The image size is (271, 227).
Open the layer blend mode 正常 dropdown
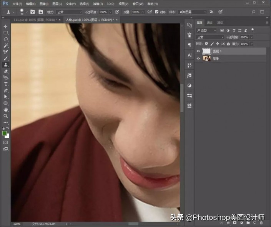tap(210, 37)
